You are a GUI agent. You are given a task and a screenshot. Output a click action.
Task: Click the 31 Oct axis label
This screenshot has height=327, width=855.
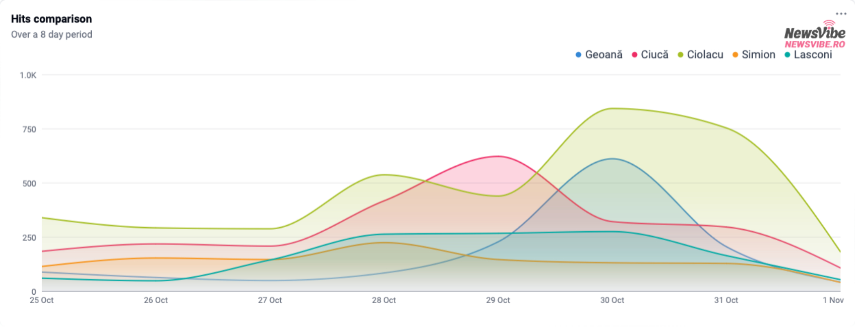point(726,300)
